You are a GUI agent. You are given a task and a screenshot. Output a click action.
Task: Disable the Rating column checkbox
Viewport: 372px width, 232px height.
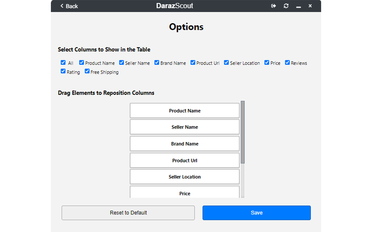63,71
